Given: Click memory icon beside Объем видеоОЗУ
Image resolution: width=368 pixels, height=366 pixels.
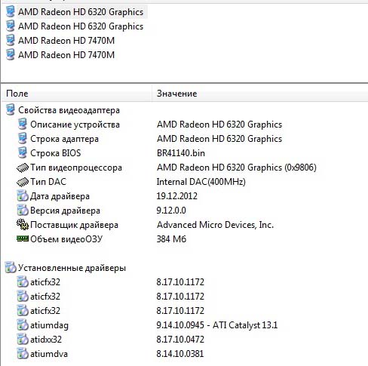Looking at the screenshot, I should pos(23,238).
